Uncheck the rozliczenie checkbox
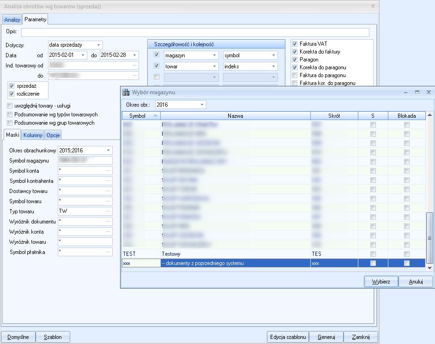The height and width of the screenshot is (344, 435). (x=12, y=94)
